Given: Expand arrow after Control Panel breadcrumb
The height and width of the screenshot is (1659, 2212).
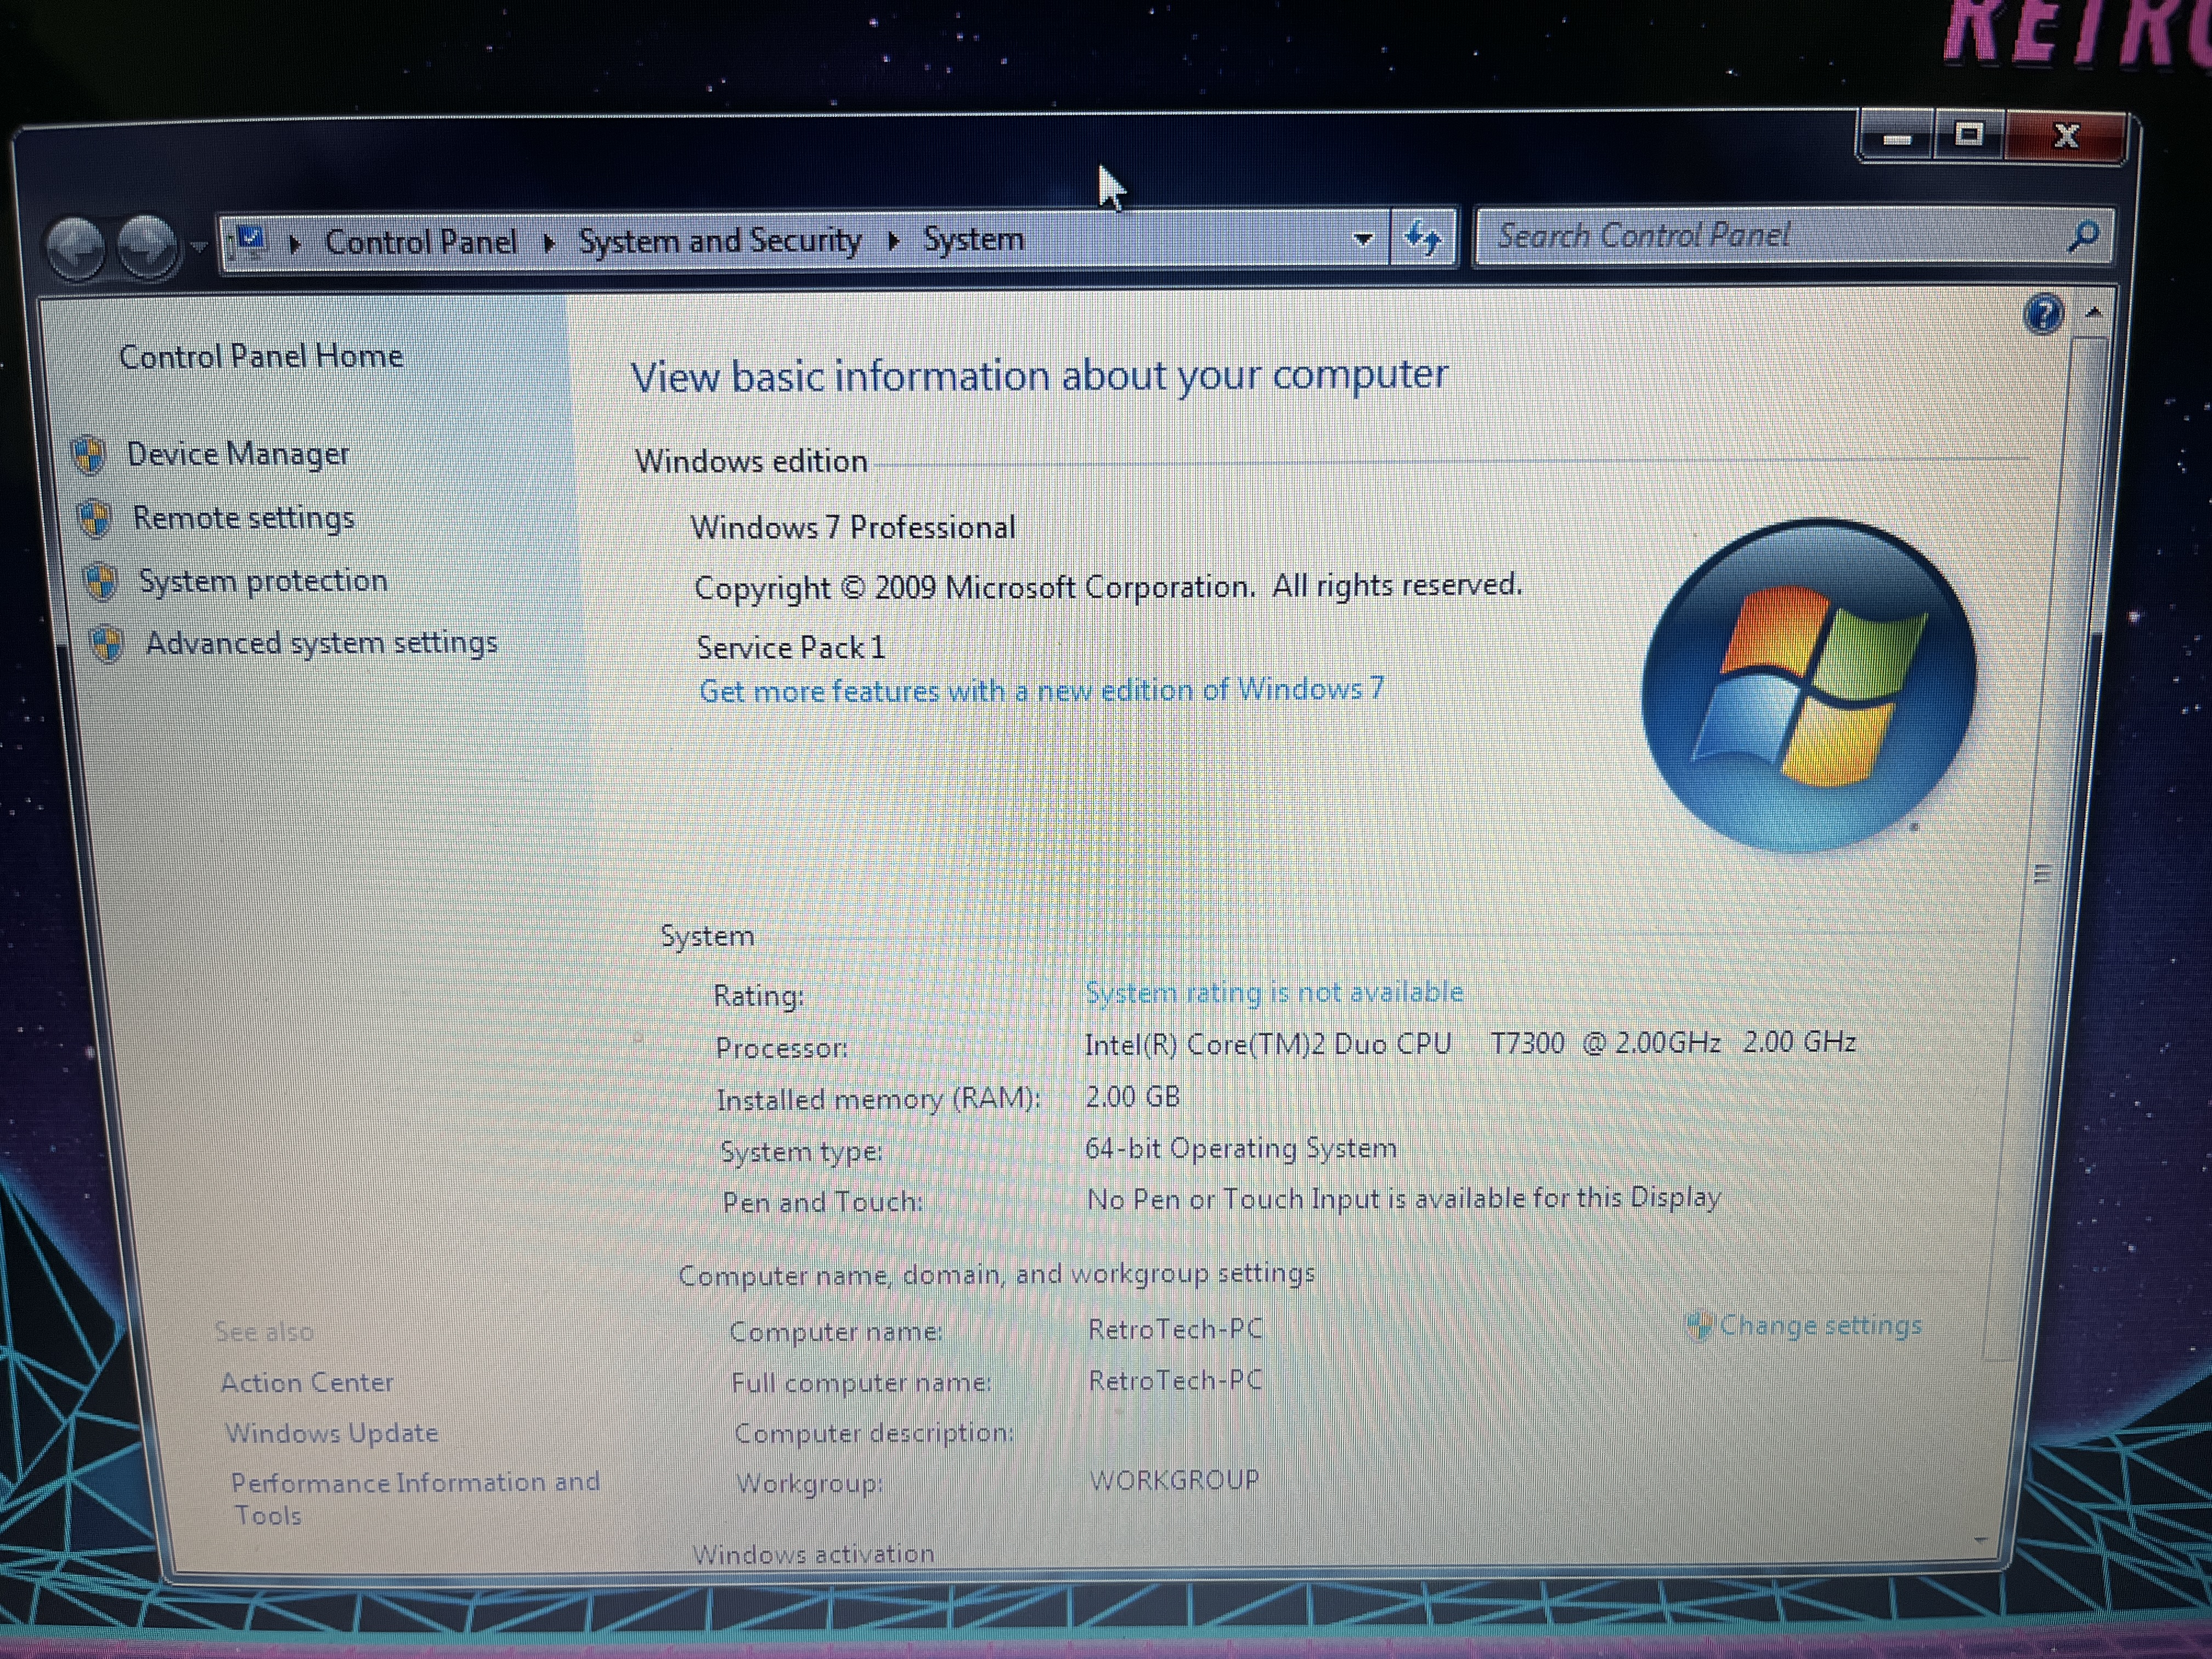Looking at the screenshot, I should point(549,242).
